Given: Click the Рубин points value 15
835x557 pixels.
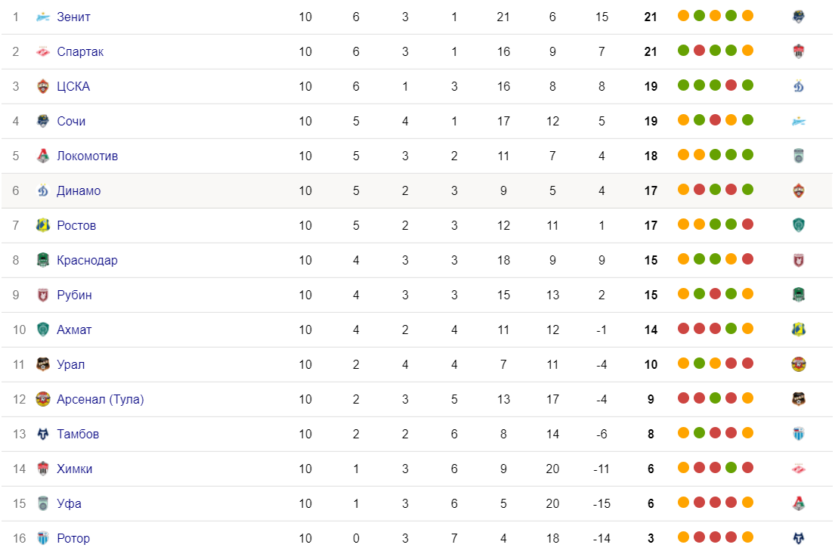Looking at the screenshot, I should 651,295.
